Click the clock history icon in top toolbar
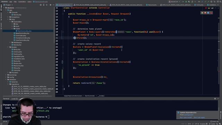Image resolution: width=222 pixels, height=125 pixels. (211, 1)
